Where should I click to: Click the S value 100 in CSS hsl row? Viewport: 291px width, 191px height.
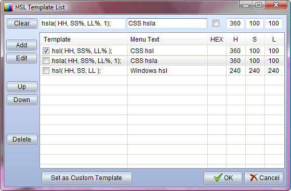click(x=254, y=51)
